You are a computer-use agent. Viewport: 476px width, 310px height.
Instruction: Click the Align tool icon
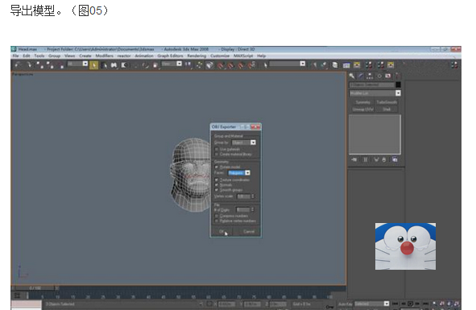pyautogui.click(x=325, y=65)
